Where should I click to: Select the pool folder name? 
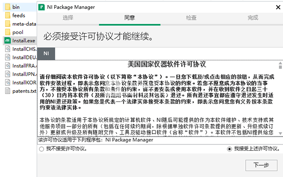[x=18, y=32]
